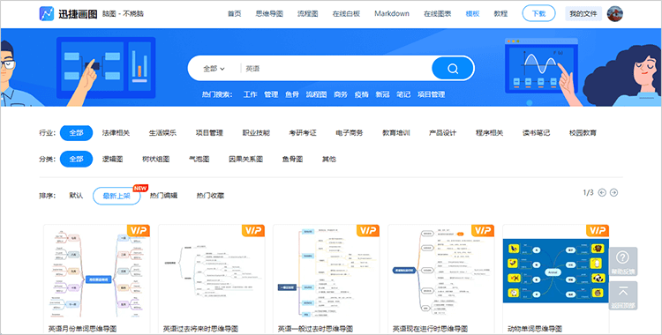Open the 流程图 nav item

coord(308,13)
